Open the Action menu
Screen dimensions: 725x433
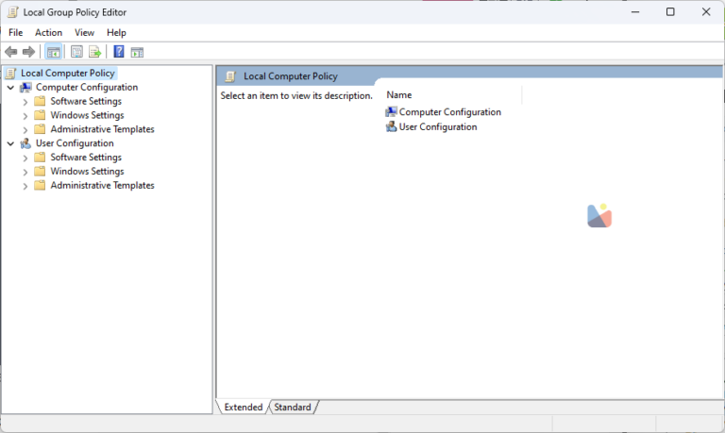click(x=48, y=32)
